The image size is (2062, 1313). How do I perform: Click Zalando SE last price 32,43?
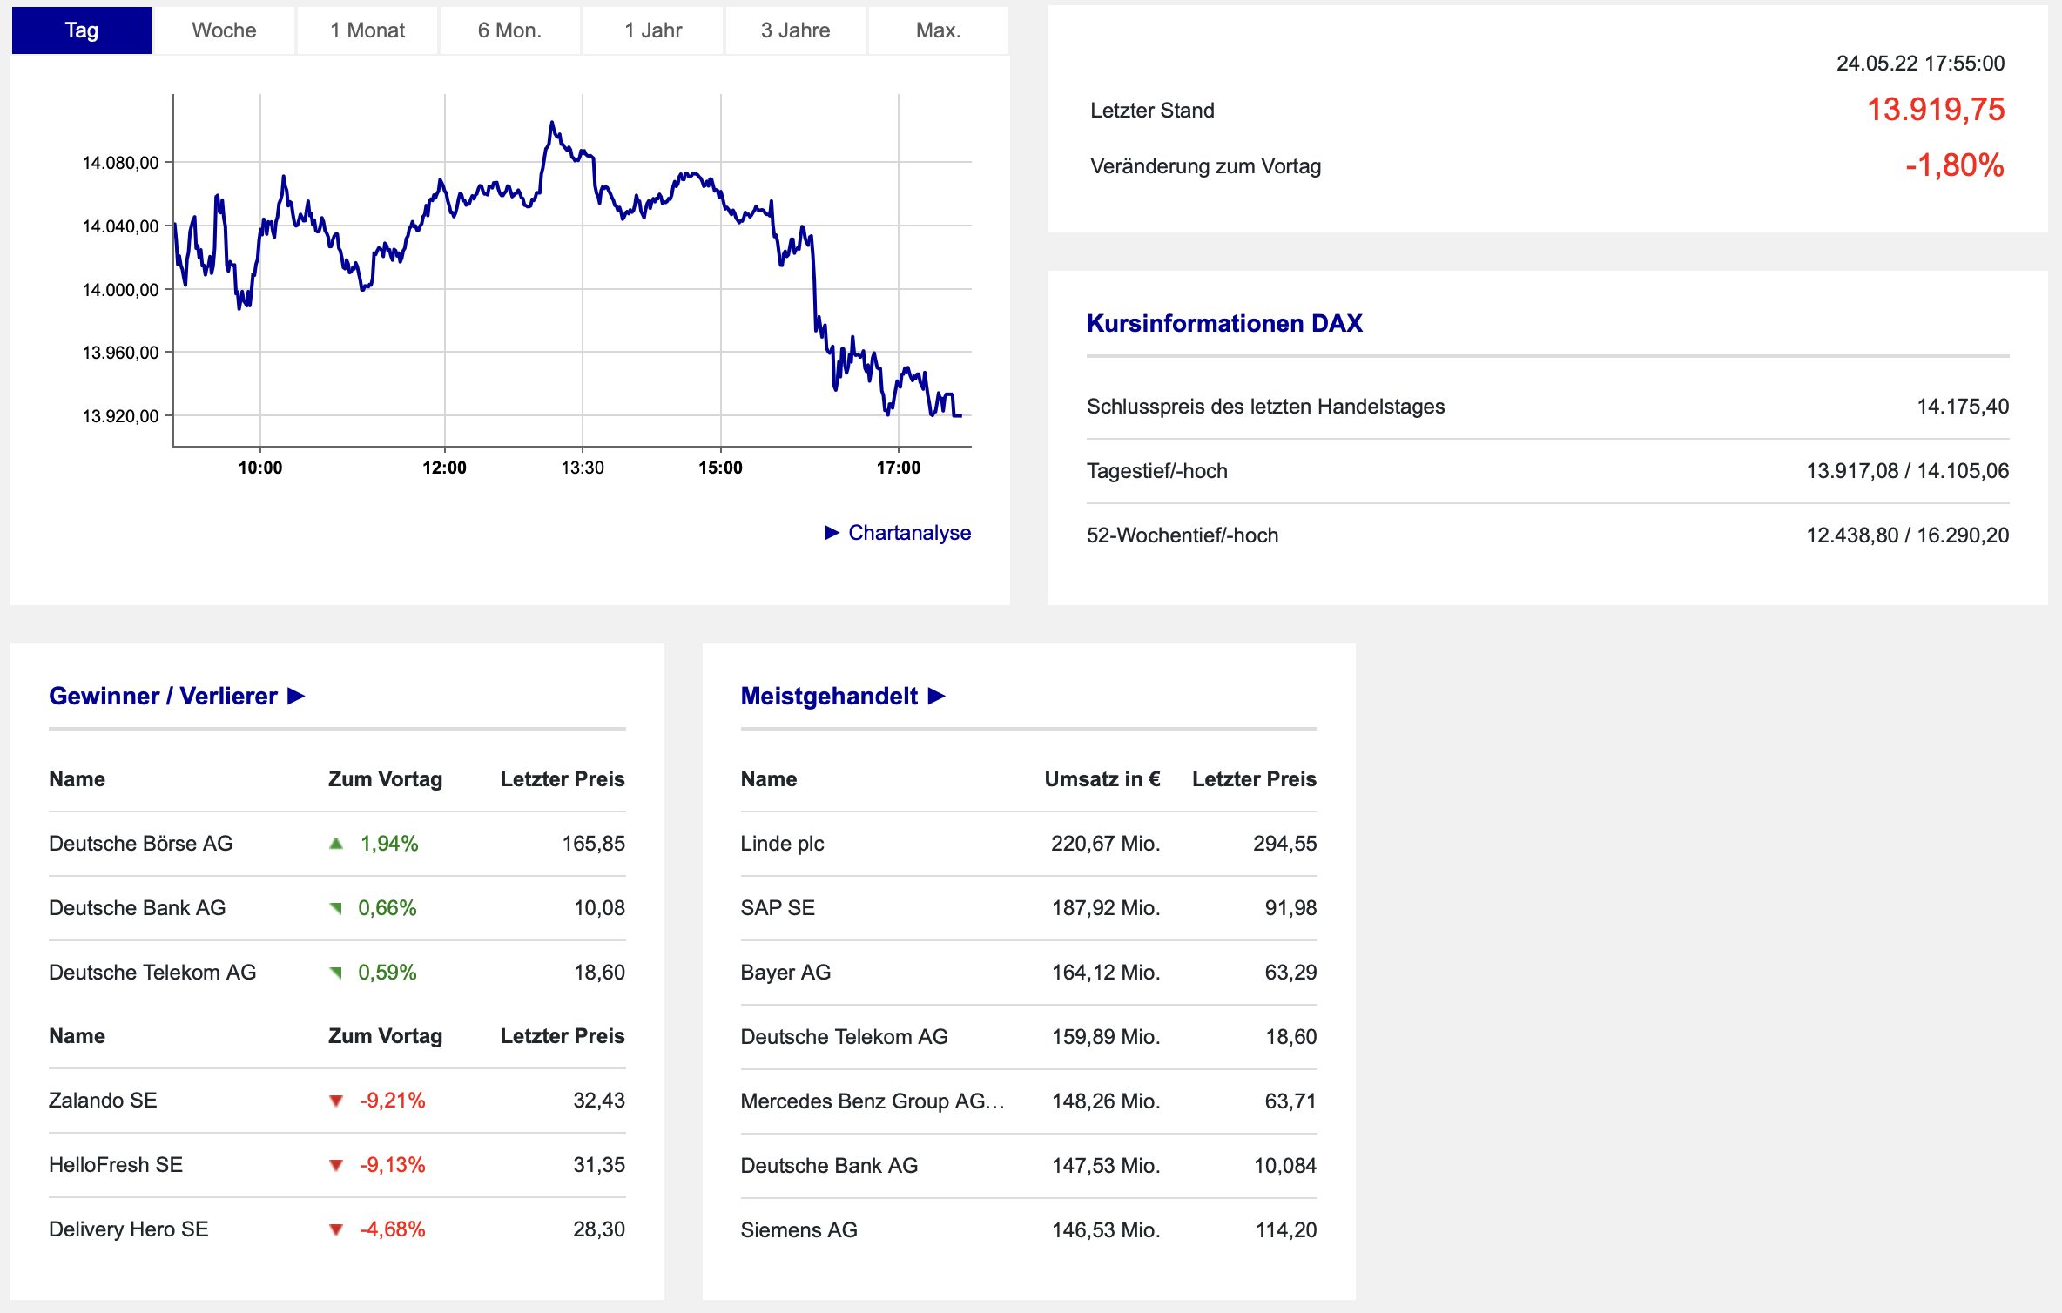click(x=599, y=1101)
